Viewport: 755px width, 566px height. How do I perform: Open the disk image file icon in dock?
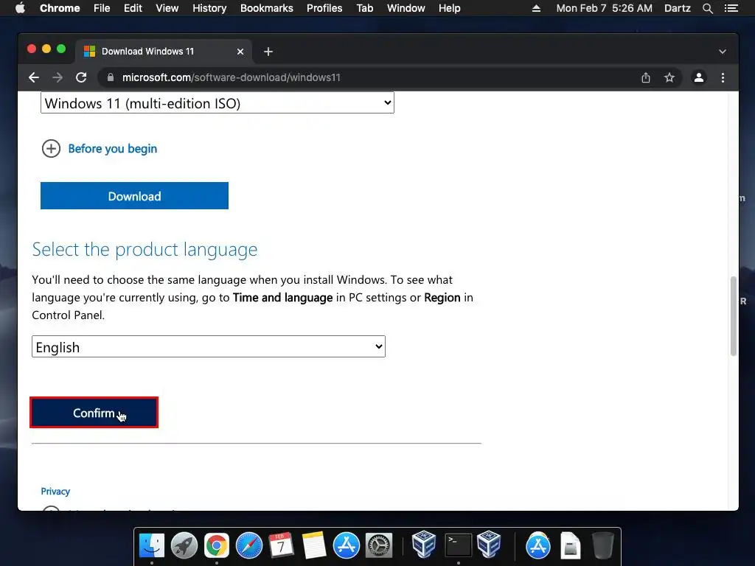point(571,545)
